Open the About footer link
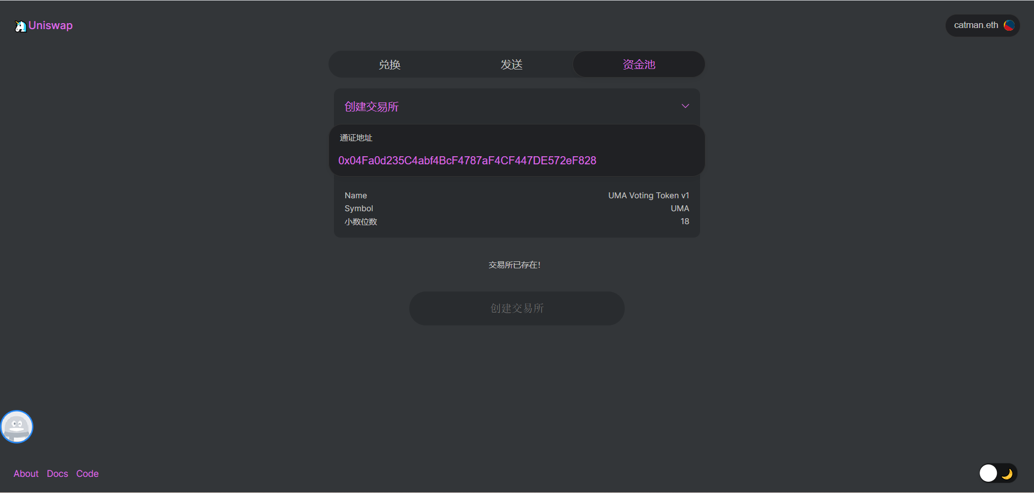This screenshot has height=493, width=1034. pyautogui.click(x=26, y=474)
